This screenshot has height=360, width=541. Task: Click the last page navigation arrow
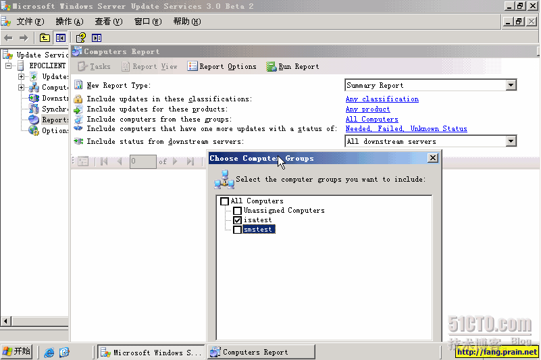[x=190, y=161]
